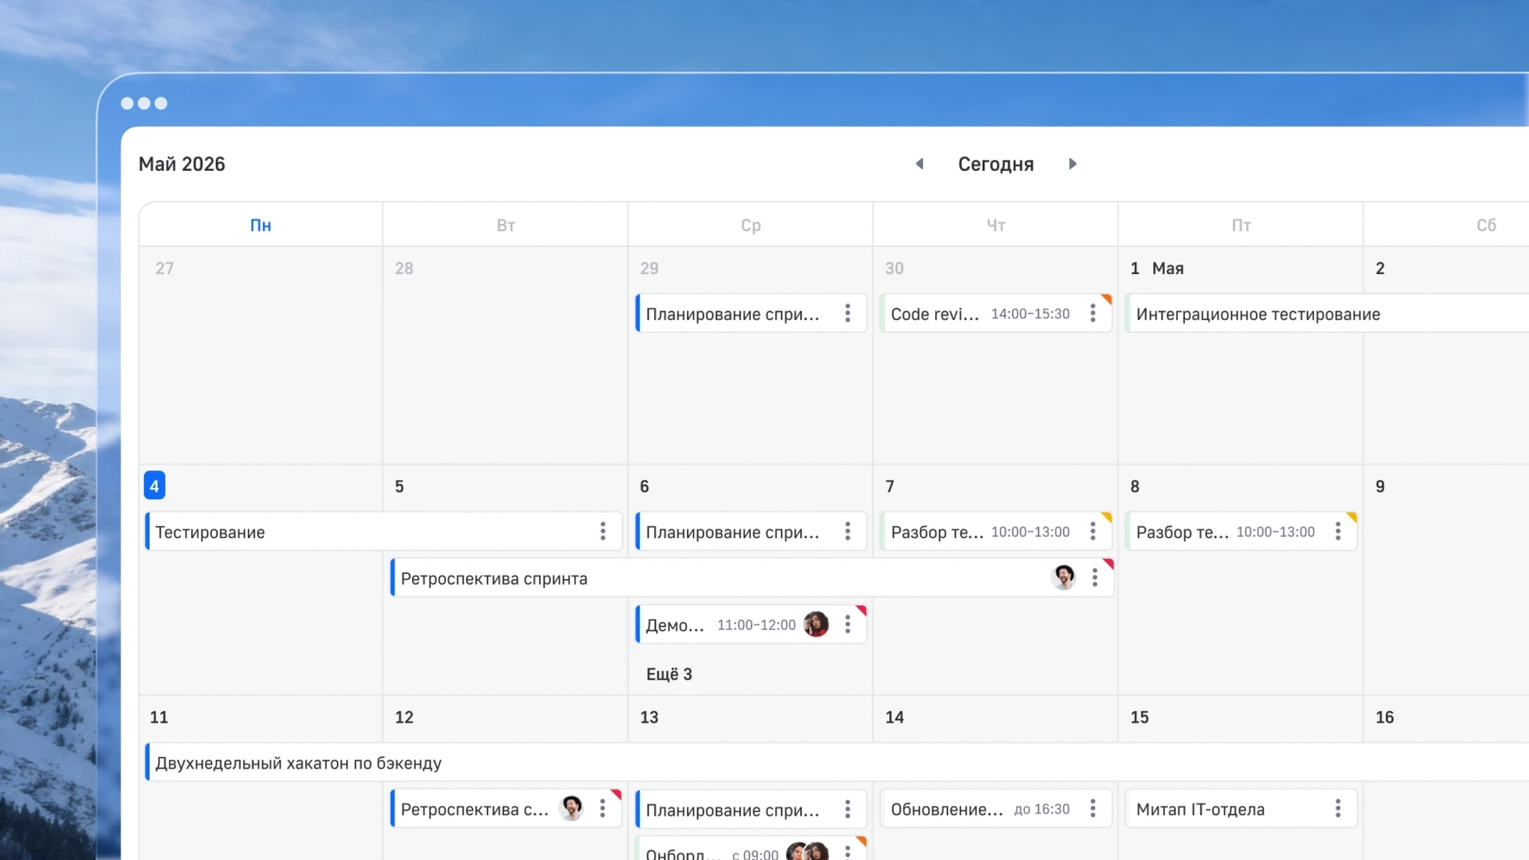
Task: Open the Интеграционное тестирование event
Action: (x=1327, y=313)
